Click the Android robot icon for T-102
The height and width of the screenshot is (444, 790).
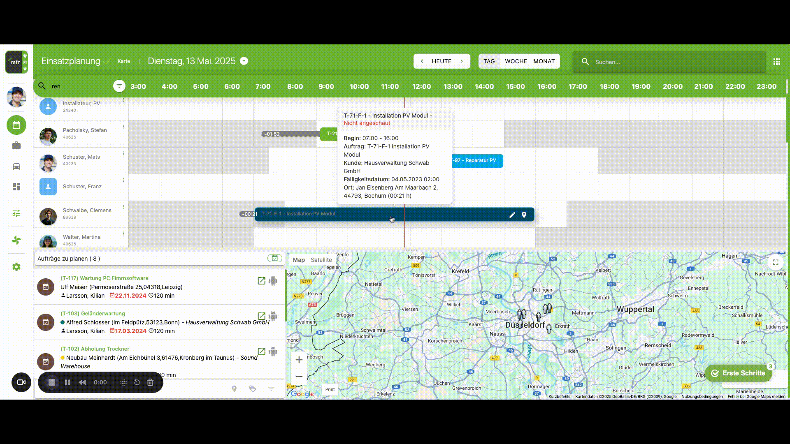click(x=273, y=351)
